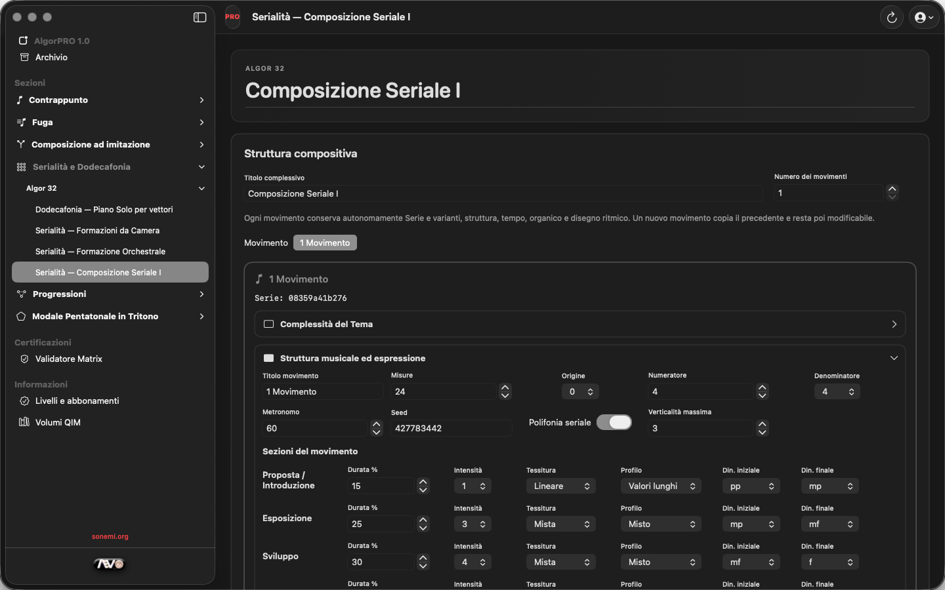Click the Modale Pentatonale pentagon icon

tap(21, 316)
